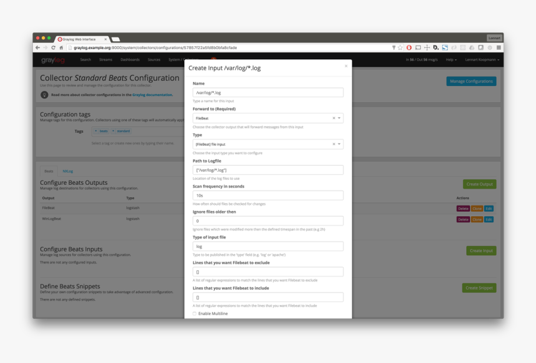Delete the FileBeat output
Image resolution: width=536 pixels, height=363 pixels.
(x=463, y=209)
